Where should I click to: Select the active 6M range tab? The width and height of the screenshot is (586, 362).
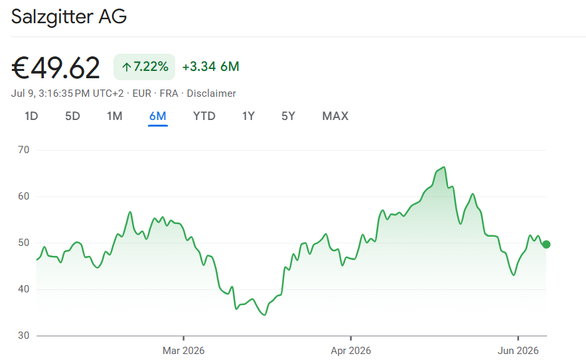(158, 116)
